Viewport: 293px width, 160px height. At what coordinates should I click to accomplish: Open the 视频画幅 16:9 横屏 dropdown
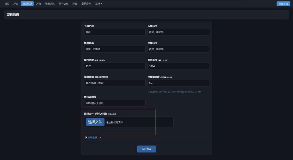coord(115,83)
